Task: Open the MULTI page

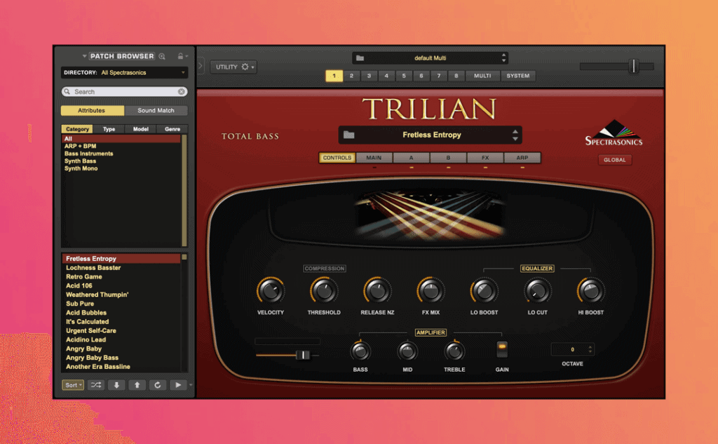Action: pyautogui.click(x=482, y=76)
